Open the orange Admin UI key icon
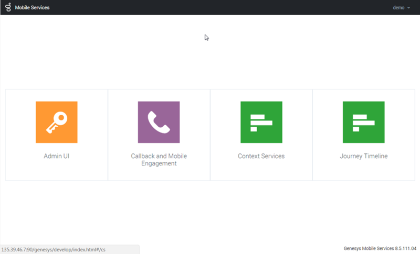420x254 pixels. tap(57, 122)
